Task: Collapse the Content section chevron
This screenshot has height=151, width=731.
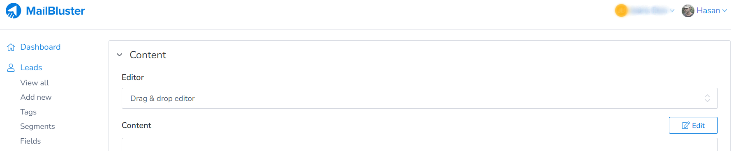Action: (x=120, y=55)
